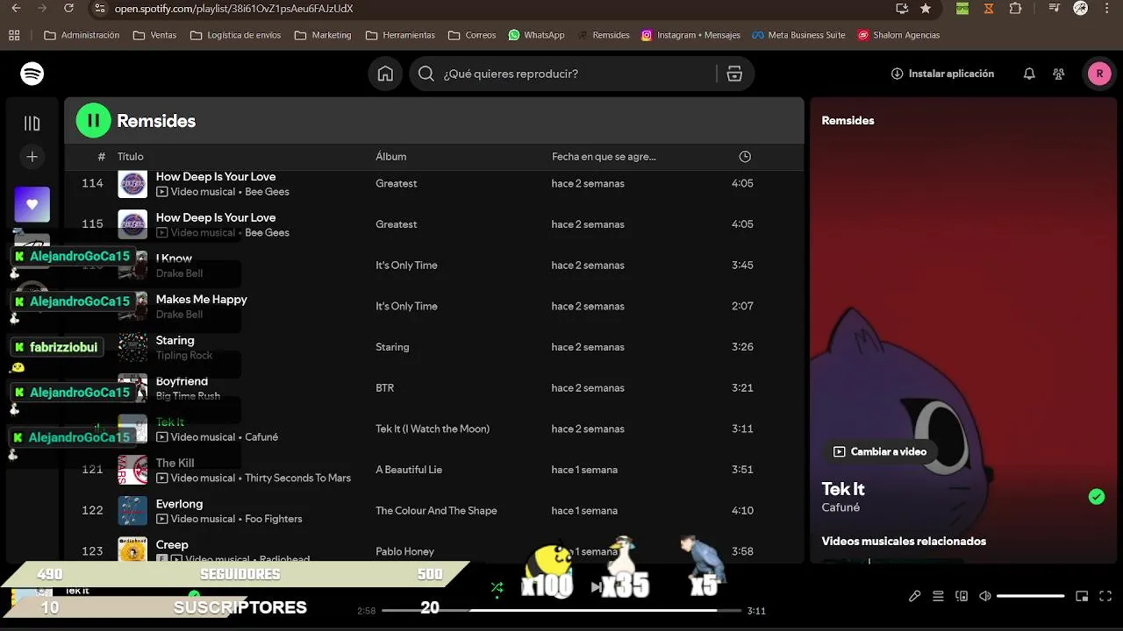Click the green saved checkmark for Tek It
This screenshot has height=631, width=1123.
tap(1097, 497)
